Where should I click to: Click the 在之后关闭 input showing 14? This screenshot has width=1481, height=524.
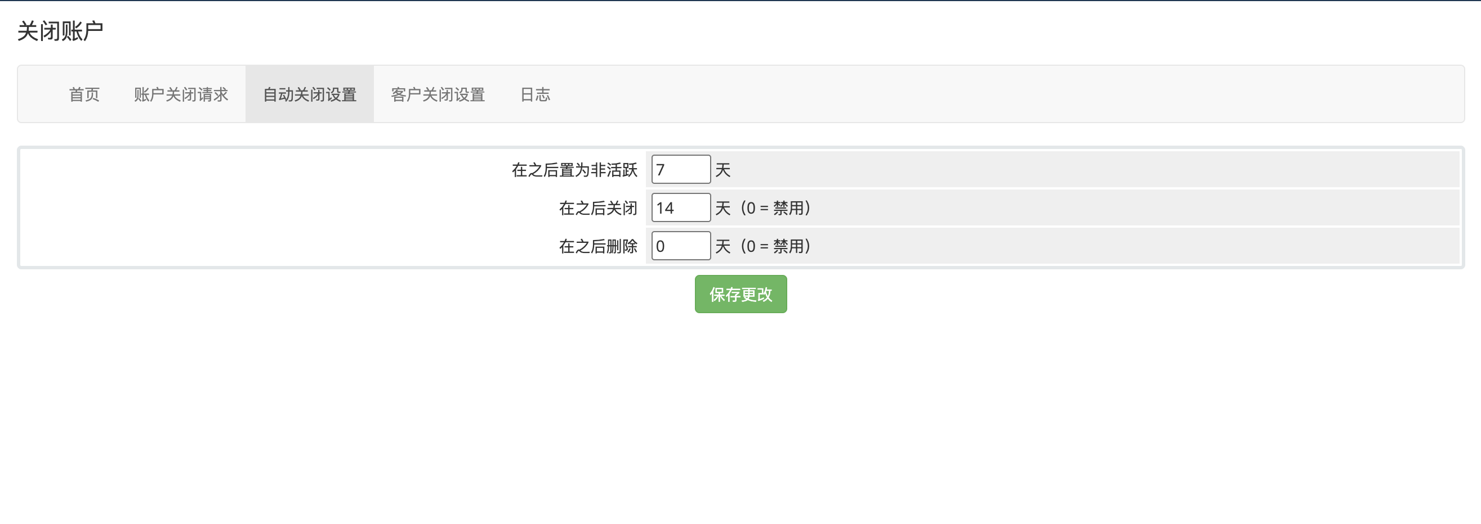(x=681, y=208)
